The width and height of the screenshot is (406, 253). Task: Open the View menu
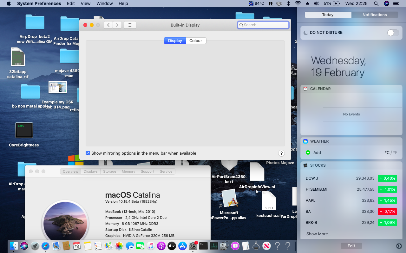(x=86, y=3)
